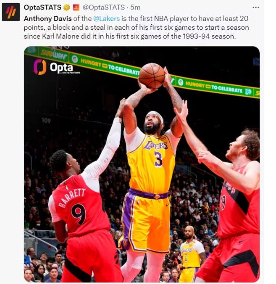Click the number 9 on Barrett's red jersey
The height and width of the screenshot is (284, 276).
pos(78,214)
